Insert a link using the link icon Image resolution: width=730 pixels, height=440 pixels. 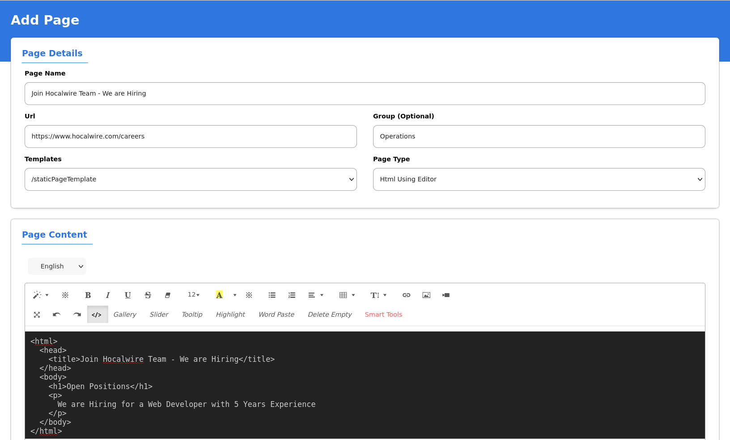click(x=406, y=295)
